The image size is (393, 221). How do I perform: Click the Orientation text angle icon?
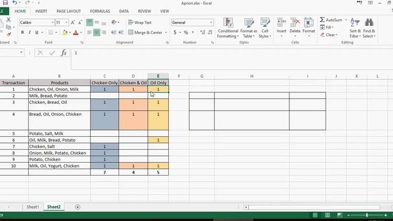click(x=114, y=22)
